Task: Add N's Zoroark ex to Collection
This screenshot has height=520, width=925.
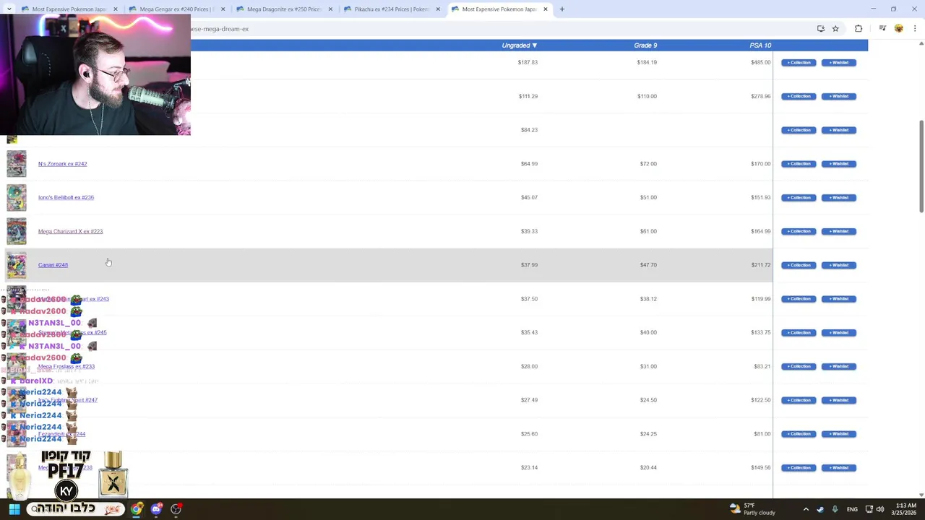Action: (x=799, y=164)
